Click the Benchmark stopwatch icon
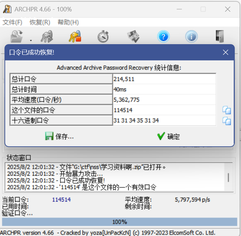The height and width of the screenshot is (236, 241). 103,36
